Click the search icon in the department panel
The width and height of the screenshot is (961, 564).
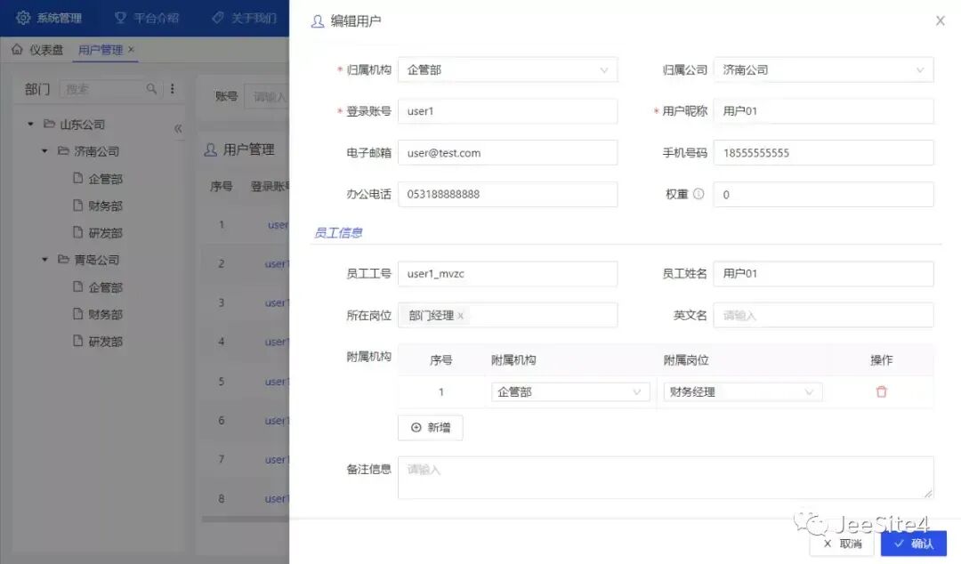151,89
